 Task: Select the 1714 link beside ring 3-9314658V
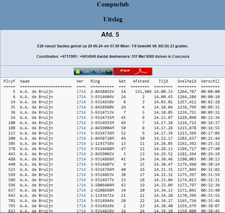click(x=81, y=102)
